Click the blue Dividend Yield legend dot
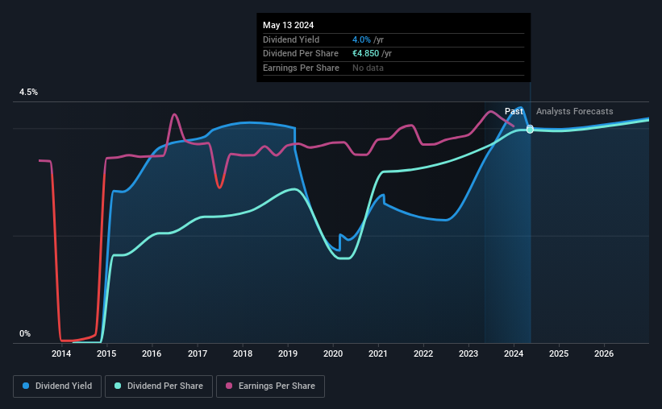 click(26, 386)
